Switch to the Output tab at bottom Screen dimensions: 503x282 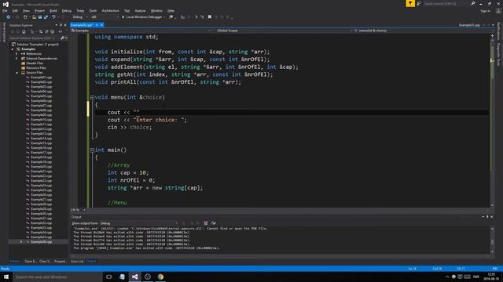point(91,261)
